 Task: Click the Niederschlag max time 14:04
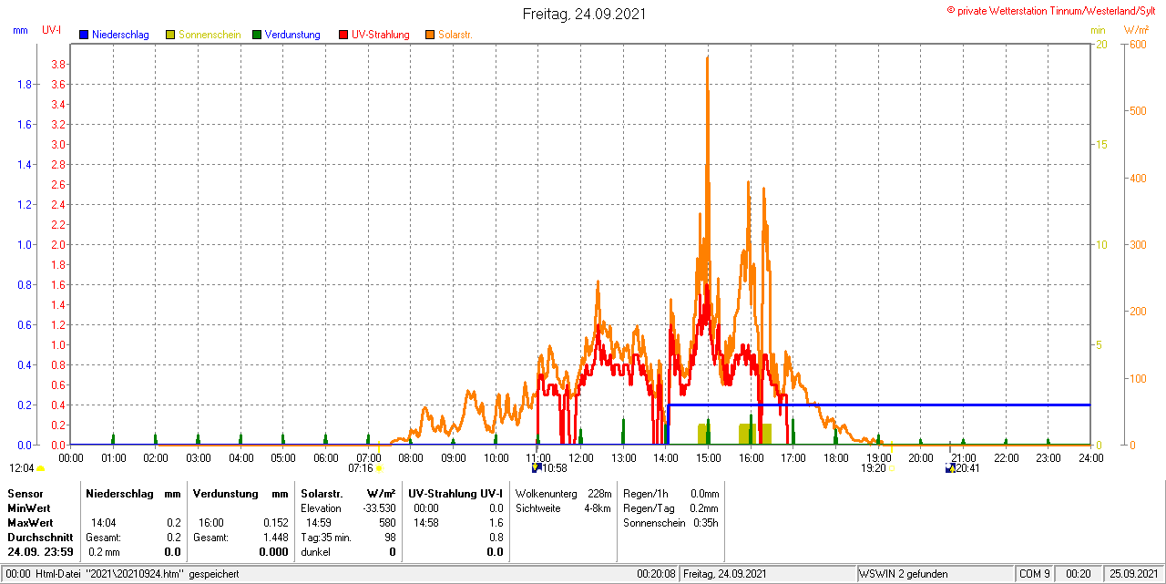coord(103,523)
